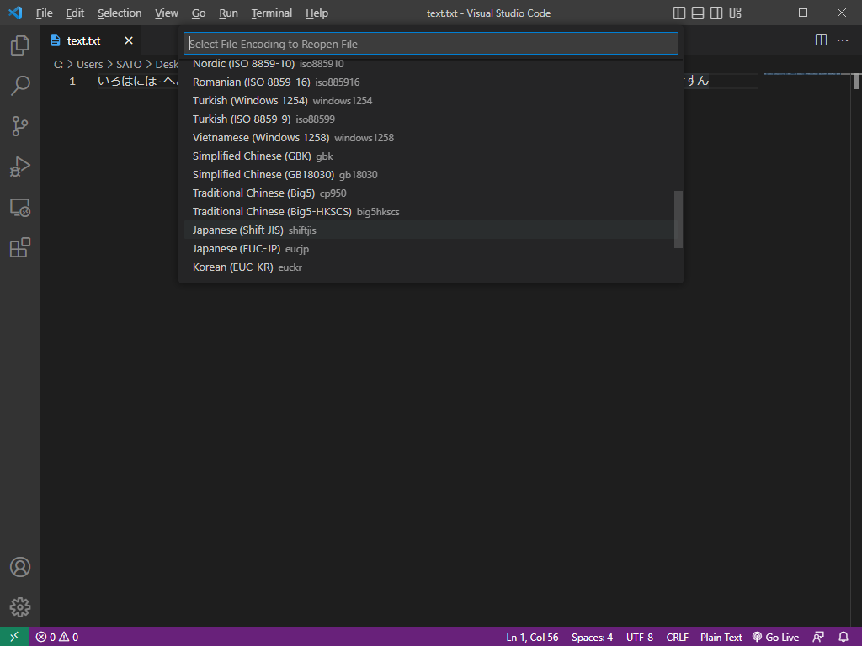The height and width of the screenshot is (646, 862).
Task: Click Spaces: 4 indentation in status bar
Action: tap(592, 638)
